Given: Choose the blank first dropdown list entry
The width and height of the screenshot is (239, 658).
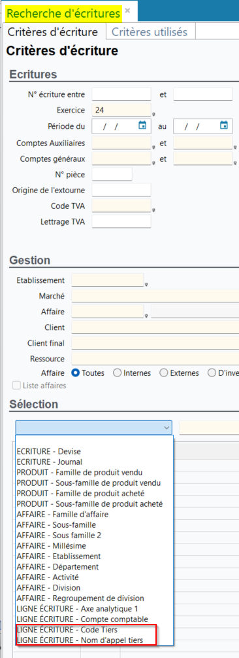Looking at the screenshot, I should coord(94,441).
